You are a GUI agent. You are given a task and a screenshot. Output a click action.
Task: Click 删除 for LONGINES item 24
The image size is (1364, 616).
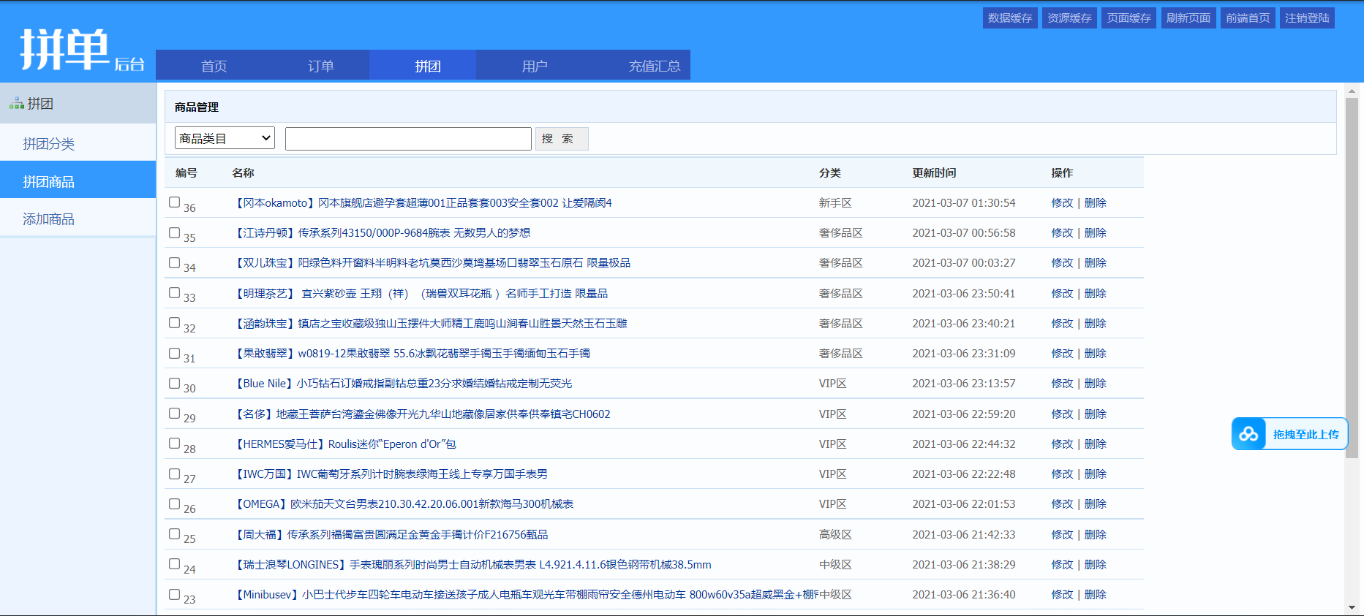click(1095, 564)
